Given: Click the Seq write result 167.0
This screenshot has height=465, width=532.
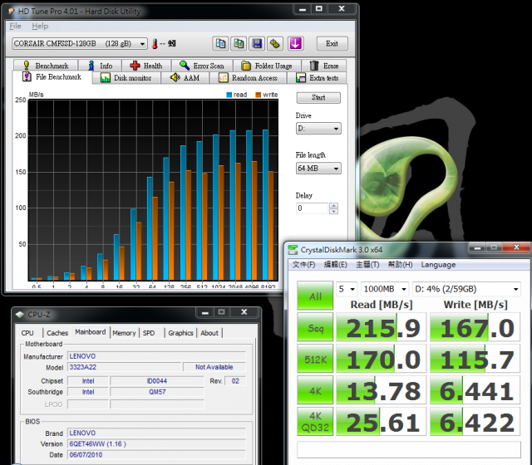Looking at the screenshot, I should (475, 327).
